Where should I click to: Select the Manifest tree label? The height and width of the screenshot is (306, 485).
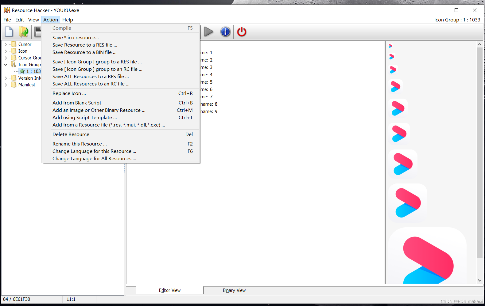coord(27,85)
